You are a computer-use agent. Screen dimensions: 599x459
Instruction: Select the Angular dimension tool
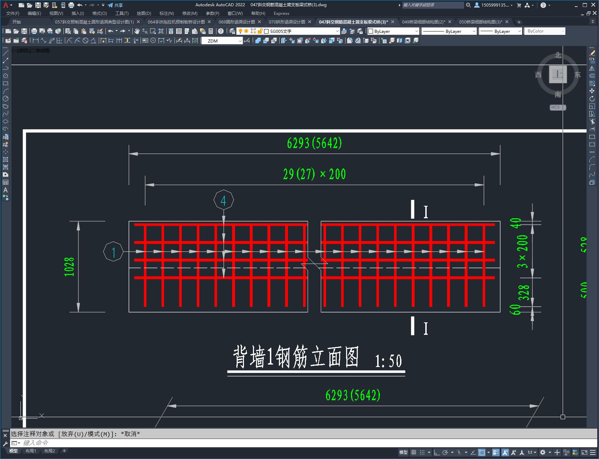[93, 40]
